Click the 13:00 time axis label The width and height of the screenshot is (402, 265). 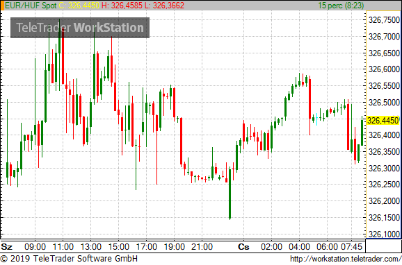(90, 247)
